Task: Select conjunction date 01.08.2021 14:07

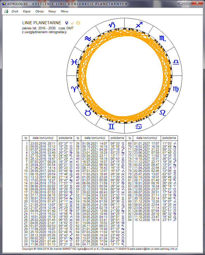Action: (95, 144)
